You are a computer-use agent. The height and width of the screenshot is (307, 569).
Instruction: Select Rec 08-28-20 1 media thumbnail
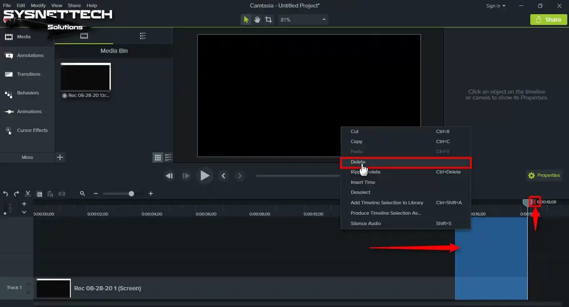[86, 77]
